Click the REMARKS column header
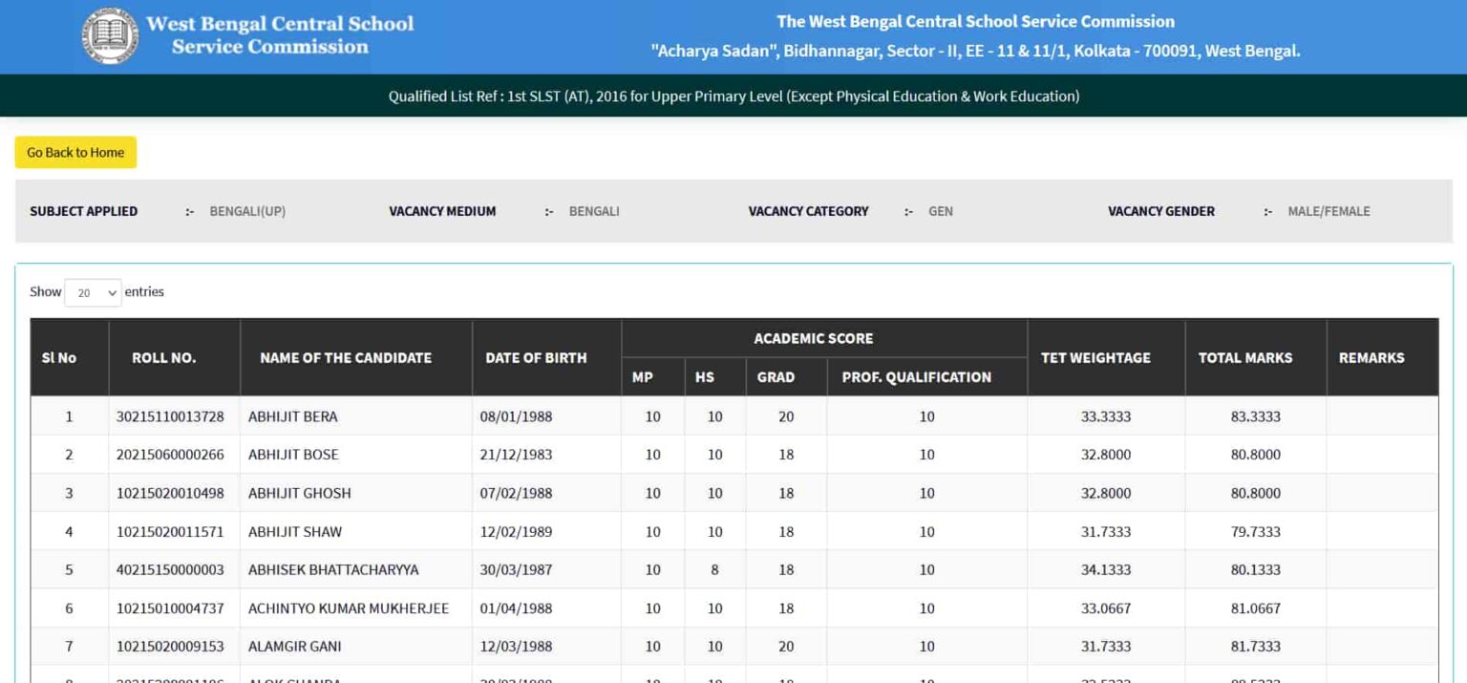 [x=1371, y=357]
